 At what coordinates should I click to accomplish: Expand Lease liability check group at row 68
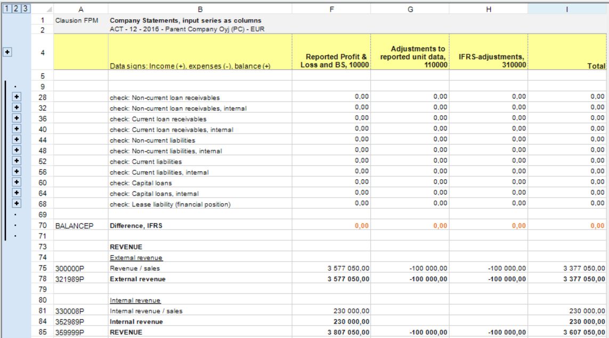pos(17,204)
